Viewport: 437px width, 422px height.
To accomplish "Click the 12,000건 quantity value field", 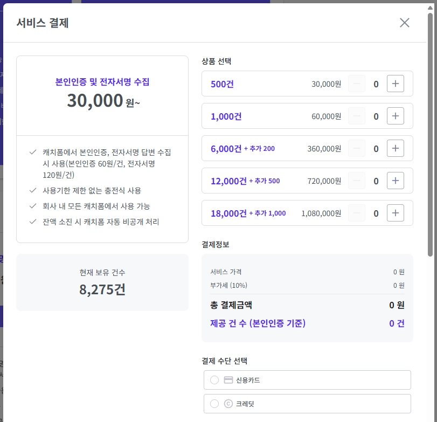I will (376, 181).
